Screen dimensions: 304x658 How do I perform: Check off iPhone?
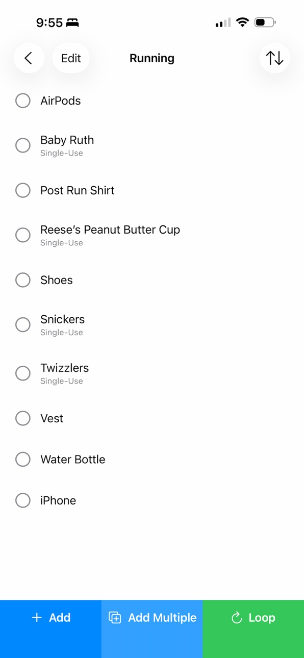pos(23,500)
